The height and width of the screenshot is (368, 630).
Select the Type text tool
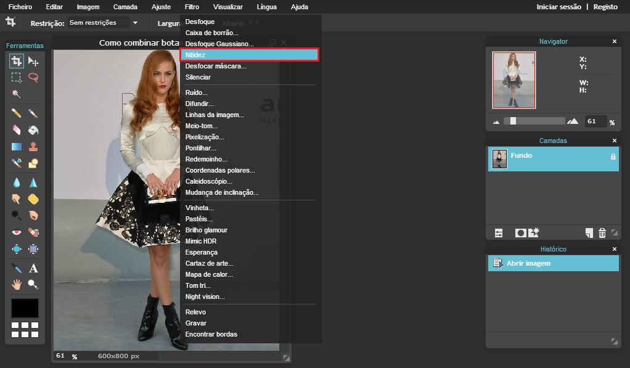(x=33, y=268)
